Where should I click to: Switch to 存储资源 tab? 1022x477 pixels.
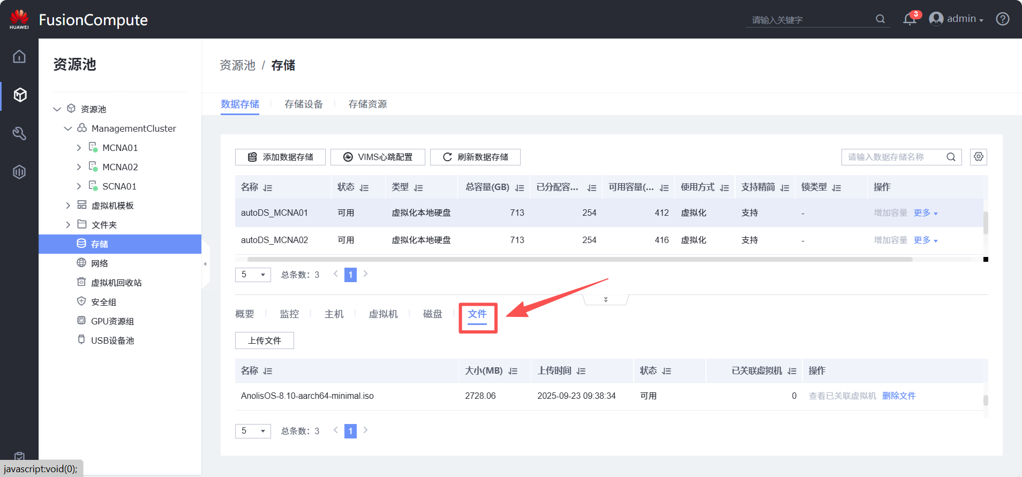point(367,104)
